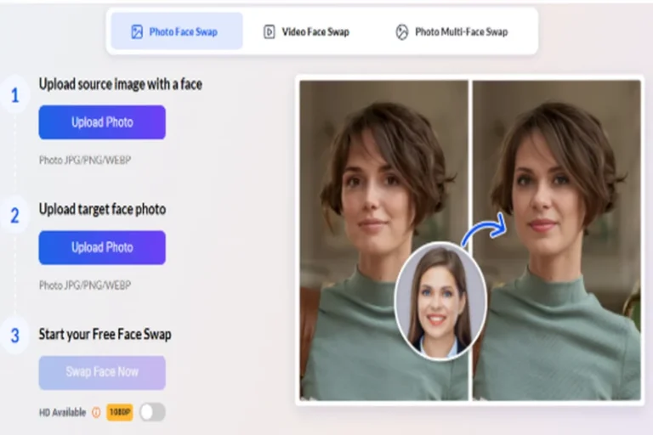
Task: Enable the HD 1080P toggle switch
Action: [x=152, y=412]
